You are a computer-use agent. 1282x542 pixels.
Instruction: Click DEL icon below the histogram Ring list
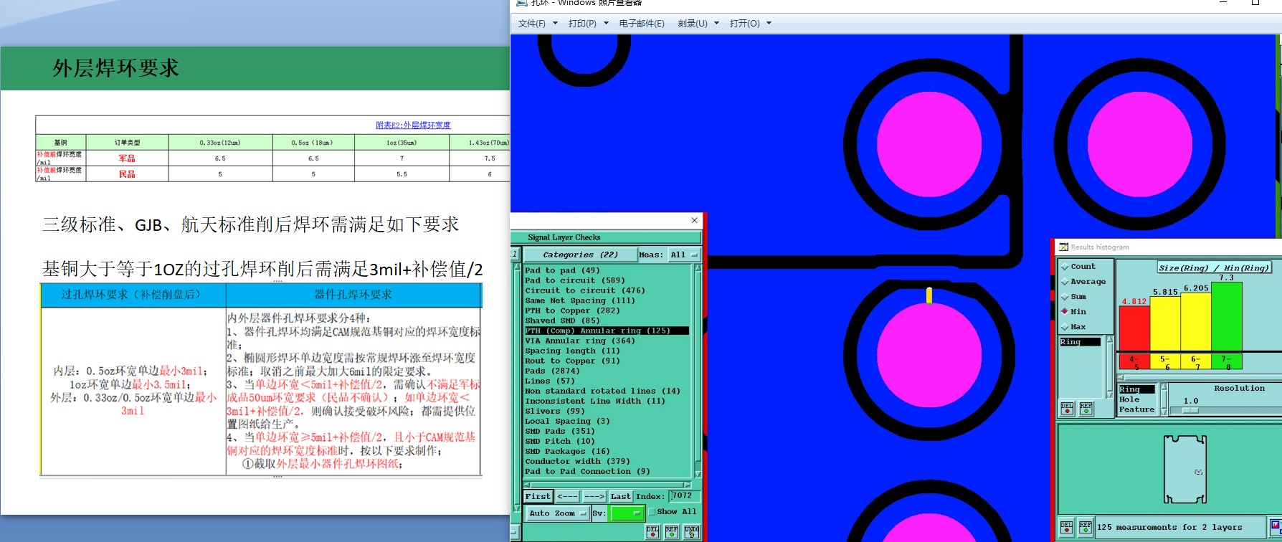click(1067, 409)
